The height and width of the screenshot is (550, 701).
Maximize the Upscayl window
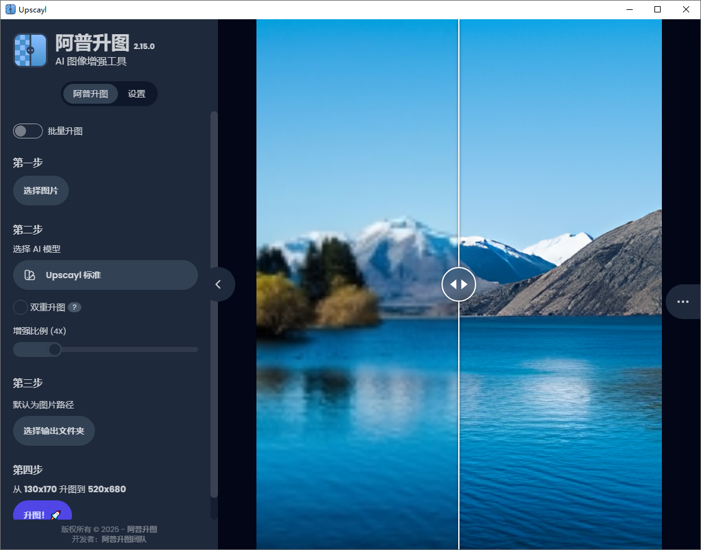(x=657, y=9)
